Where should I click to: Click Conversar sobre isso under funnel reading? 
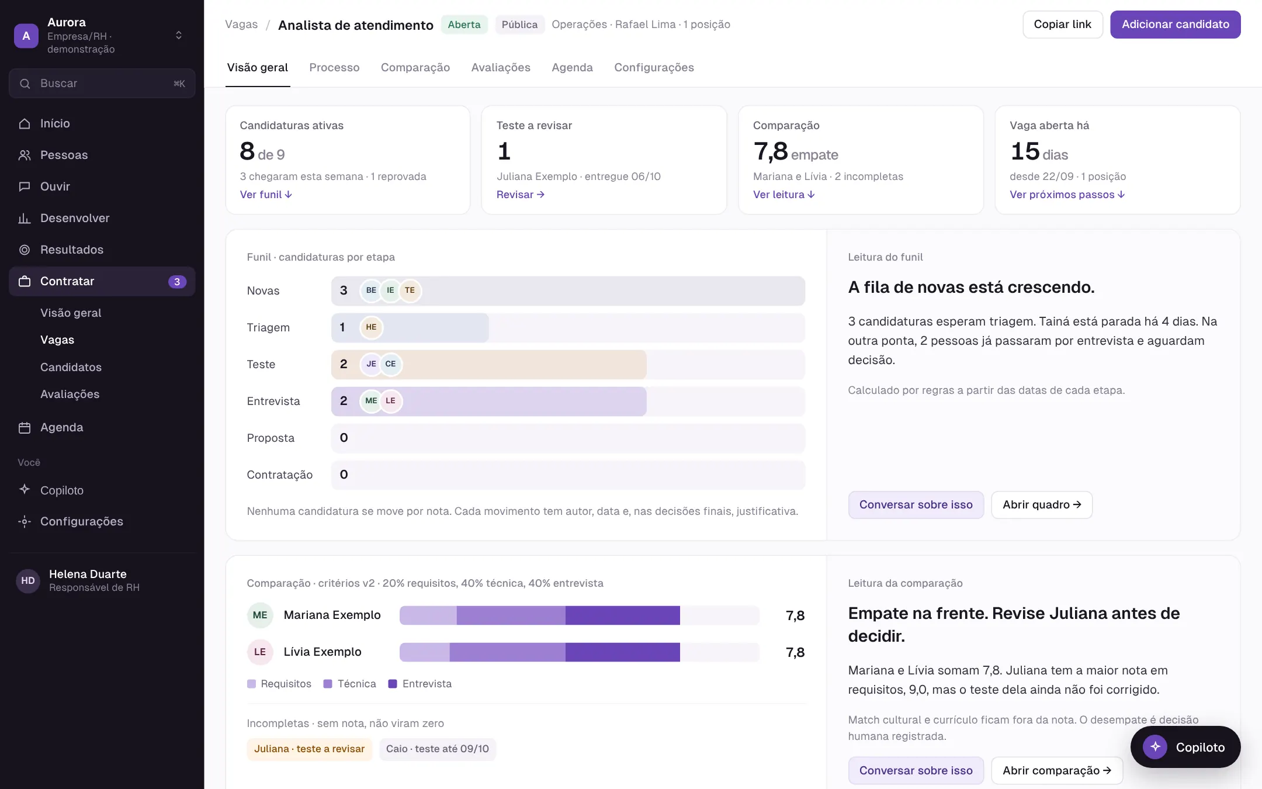(916, 504)
